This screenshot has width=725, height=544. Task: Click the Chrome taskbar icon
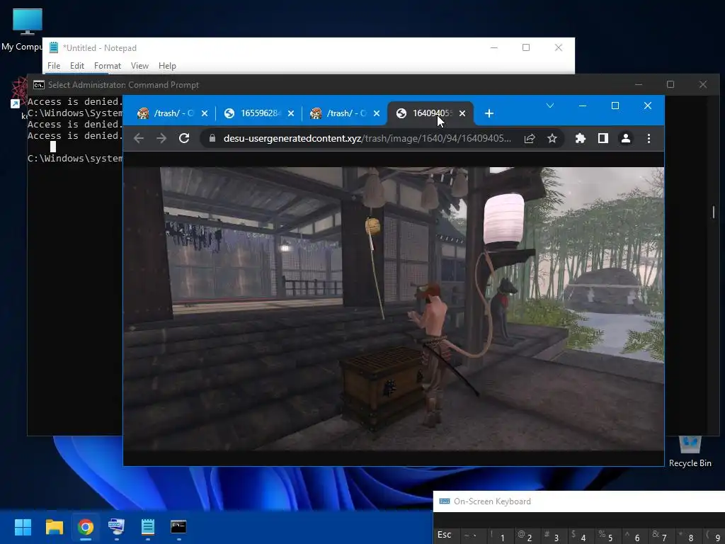tap(86, 527)
